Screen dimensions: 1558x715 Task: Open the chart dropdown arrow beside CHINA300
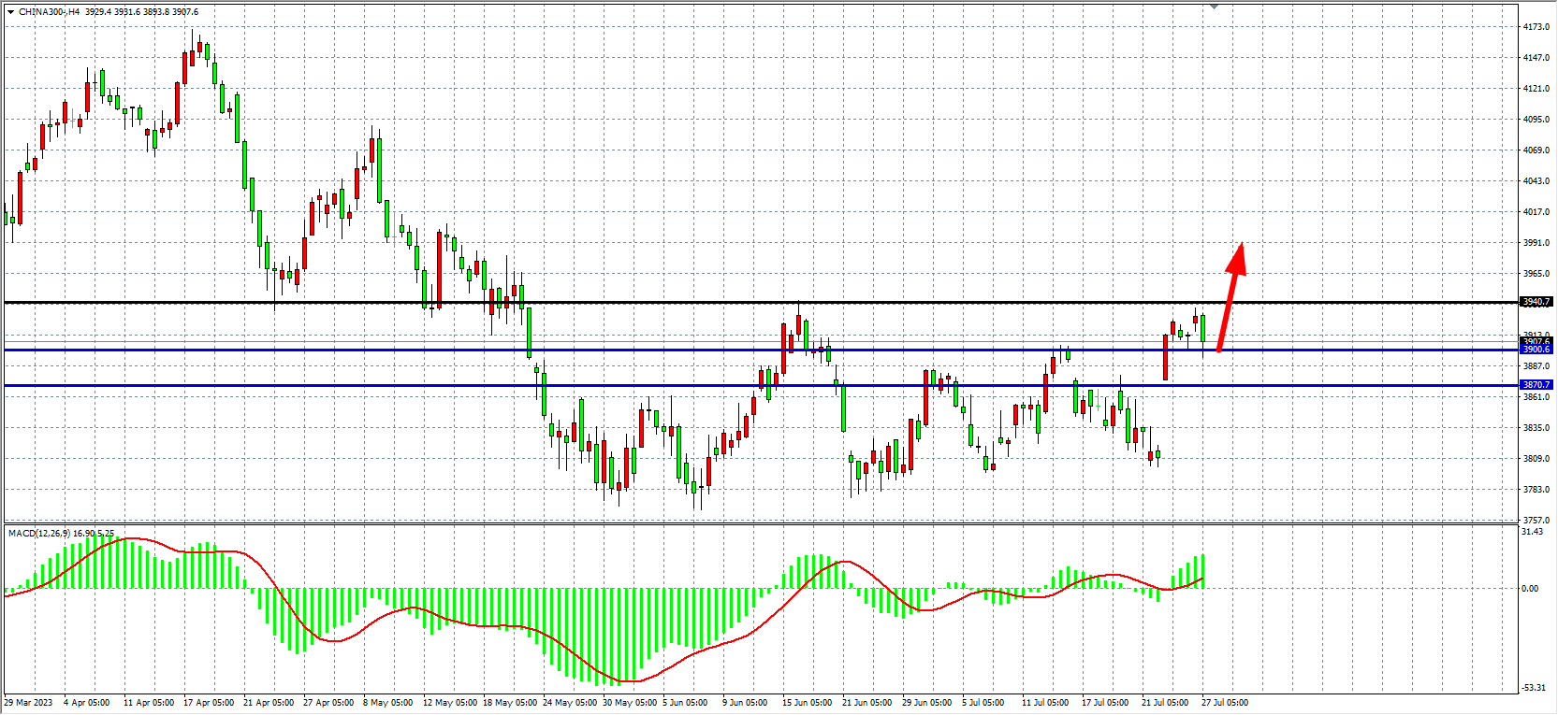click(x=10, y=12)
